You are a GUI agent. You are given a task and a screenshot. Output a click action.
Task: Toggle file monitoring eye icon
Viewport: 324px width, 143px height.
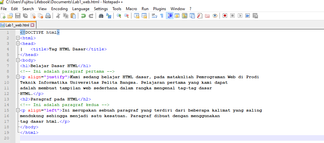215,16
